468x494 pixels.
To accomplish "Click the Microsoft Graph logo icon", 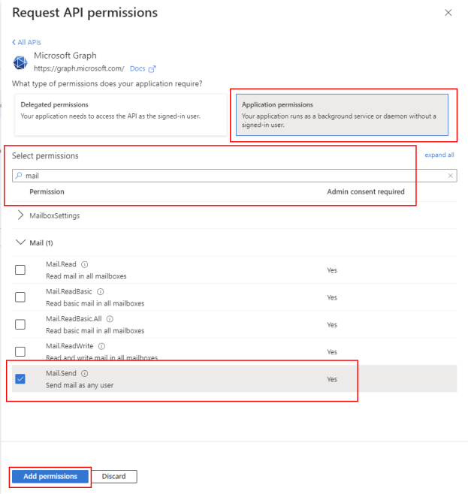I will click(20, 62).
